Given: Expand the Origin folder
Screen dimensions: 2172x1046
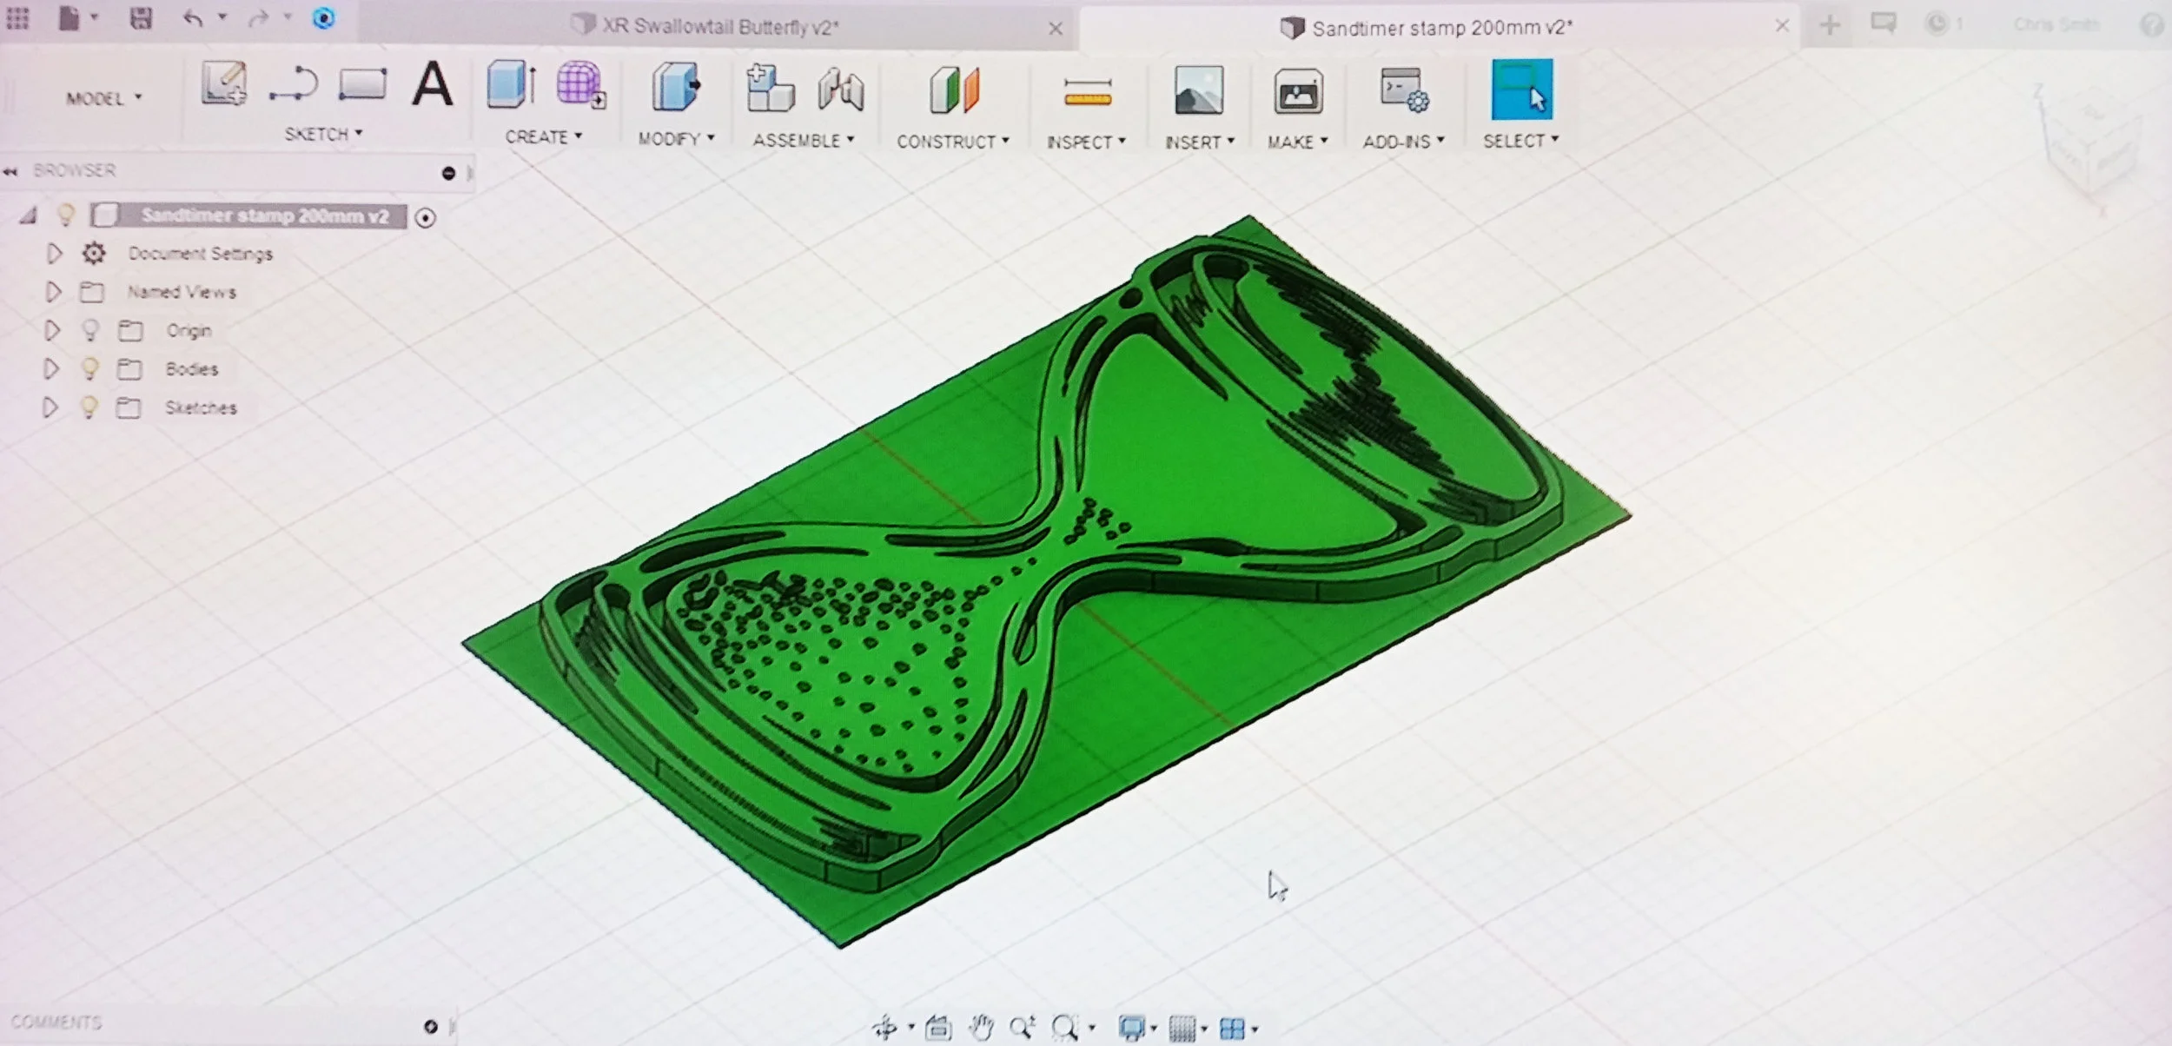Looking at the screenshot, I should pyautogui.click(x=52, y=330).
